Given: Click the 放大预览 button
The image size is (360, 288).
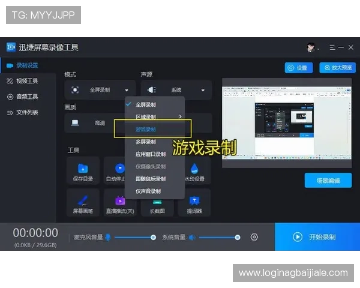Looking at the screenshot, I should click(x=337, y=68).
